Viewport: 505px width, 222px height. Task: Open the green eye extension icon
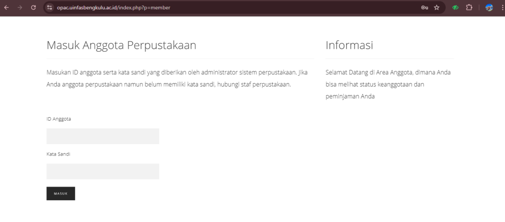coord(456,7)
